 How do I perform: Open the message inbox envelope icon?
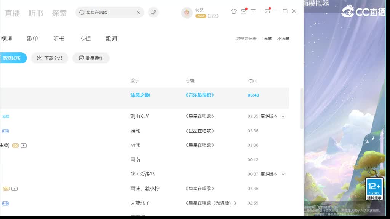click(x=243, y=12)
